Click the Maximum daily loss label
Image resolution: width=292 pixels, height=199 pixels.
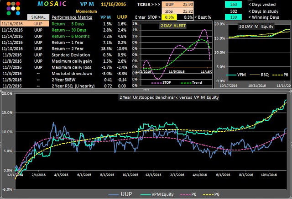[x=72, y=67]
